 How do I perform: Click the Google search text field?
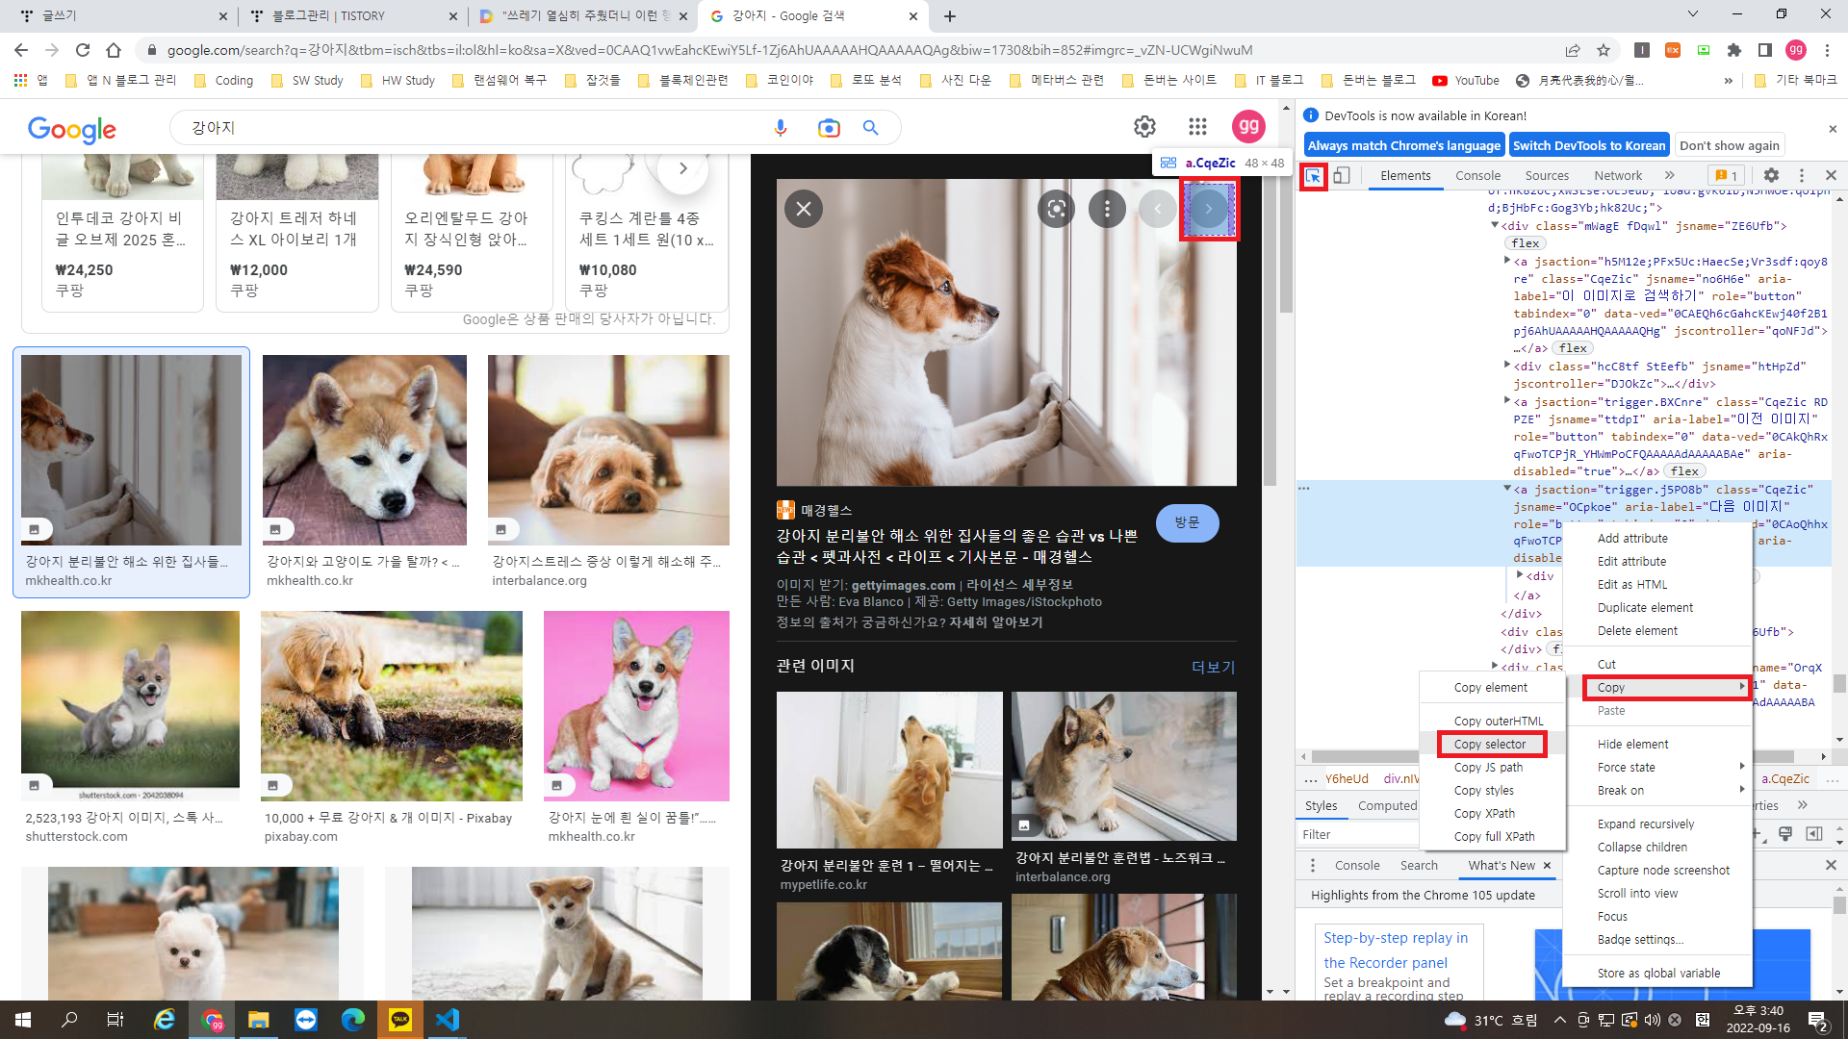pos(472,128)
